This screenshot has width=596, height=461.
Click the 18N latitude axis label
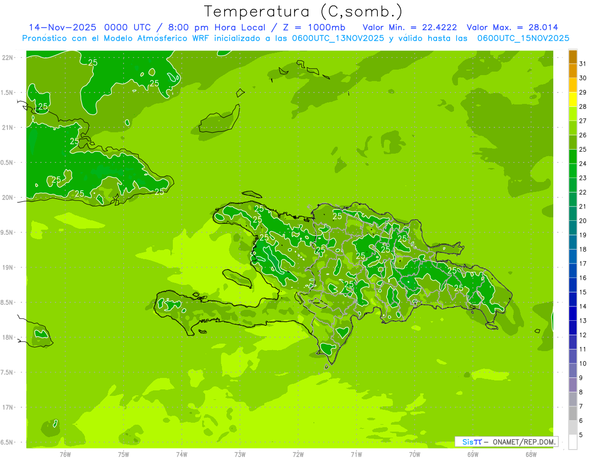tap(7, 337)
